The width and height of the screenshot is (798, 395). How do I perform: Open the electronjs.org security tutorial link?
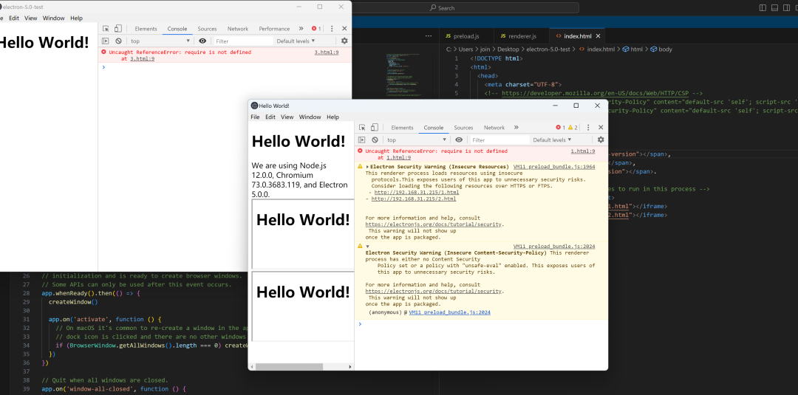coord(434,224)
